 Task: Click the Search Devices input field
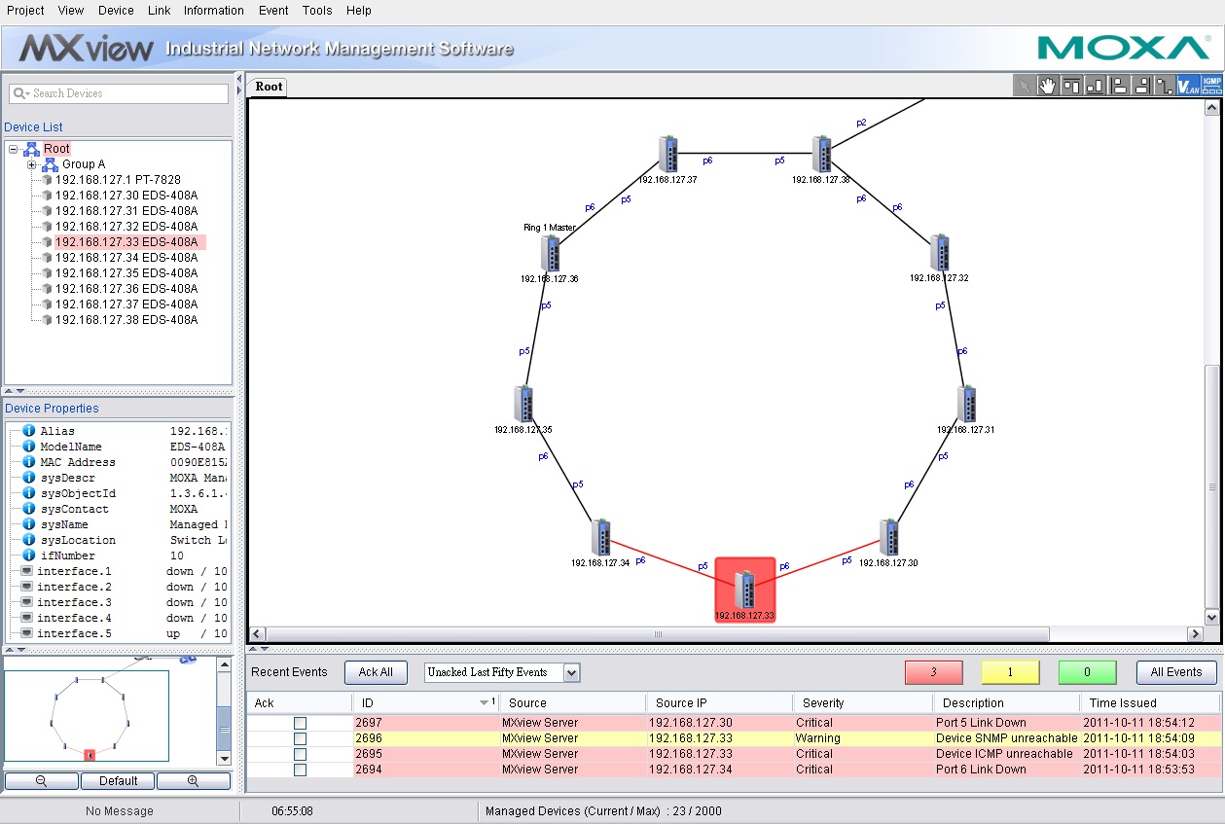point(119,93)
